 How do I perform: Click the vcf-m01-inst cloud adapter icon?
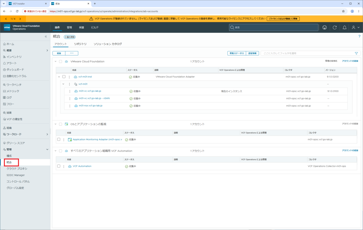[76, 77]
